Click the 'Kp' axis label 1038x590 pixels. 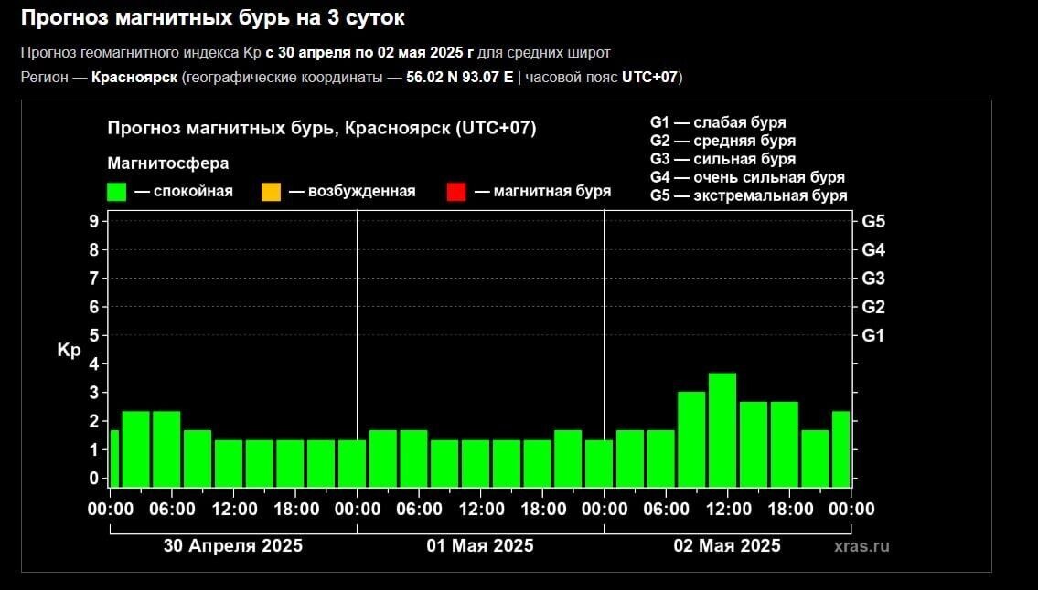click(x=69, y=350)
